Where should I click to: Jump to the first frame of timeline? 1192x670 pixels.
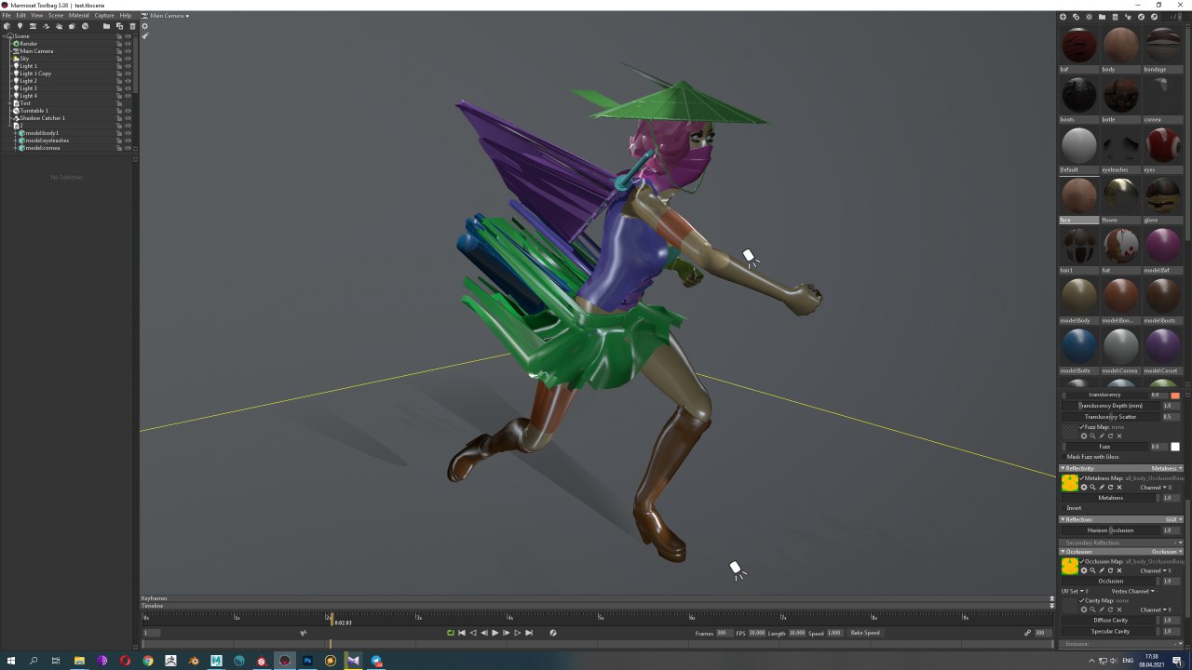coord(462,633)
